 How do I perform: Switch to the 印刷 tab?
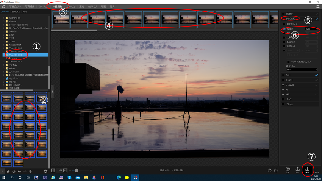pyautogui.click(x=103, y=6)
